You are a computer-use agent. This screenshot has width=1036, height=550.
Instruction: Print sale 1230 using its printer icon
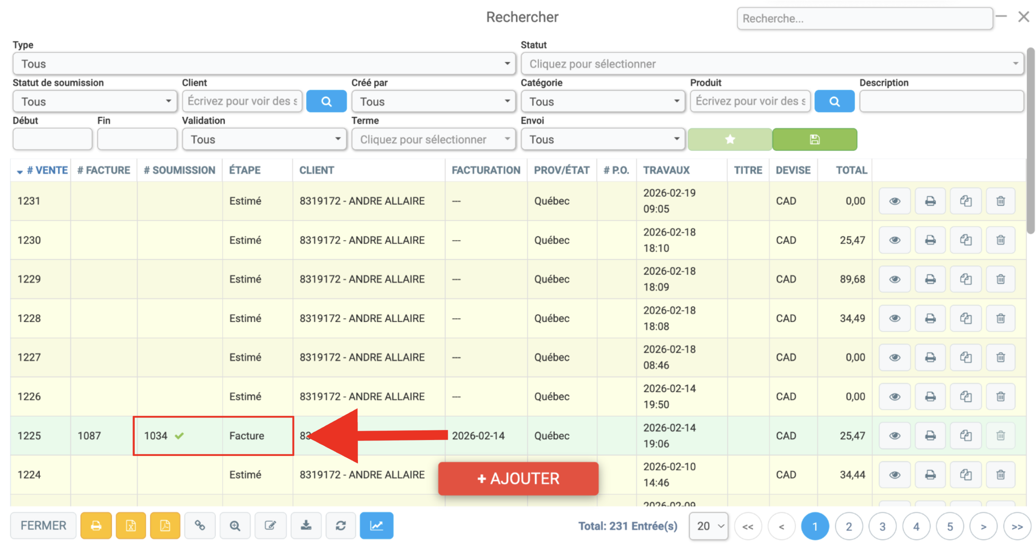tap(930, 240)
